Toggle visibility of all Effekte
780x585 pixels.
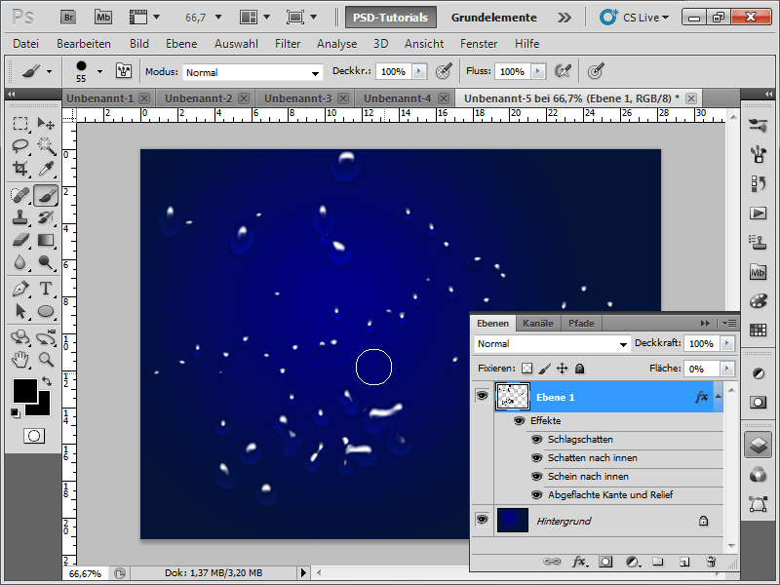click(x=520, y=421)
